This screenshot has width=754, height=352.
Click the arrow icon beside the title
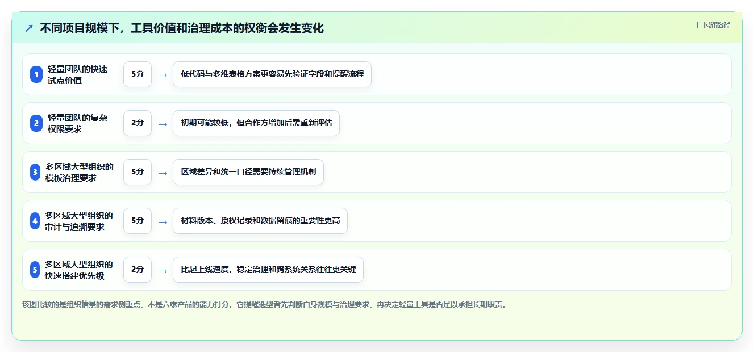pyautogui.click(x=29, y=28)
